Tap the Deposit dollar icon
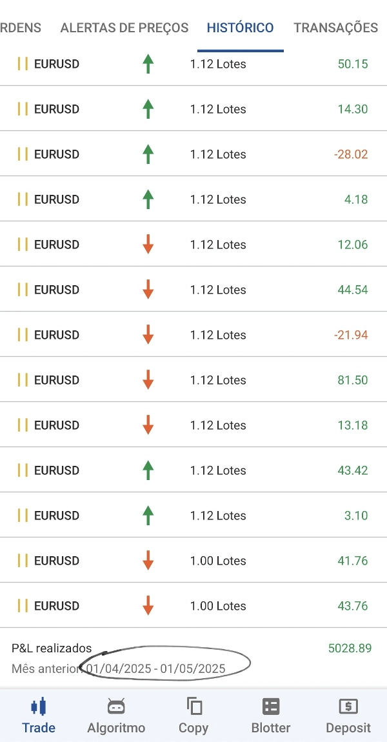 tap(348, 706)
